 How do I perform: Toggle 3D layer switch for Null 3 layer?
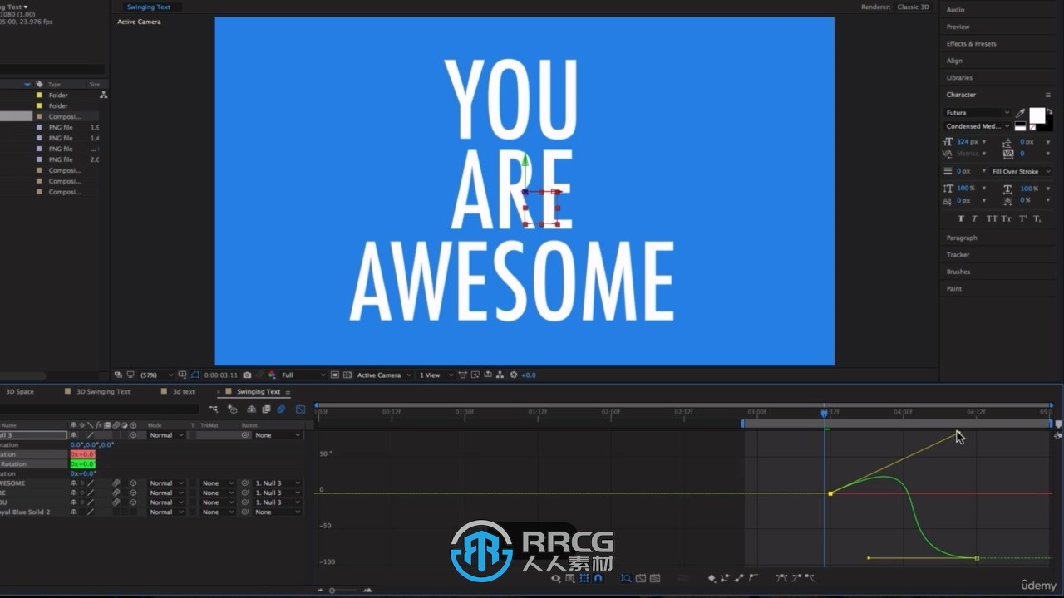tap(133, 435)
